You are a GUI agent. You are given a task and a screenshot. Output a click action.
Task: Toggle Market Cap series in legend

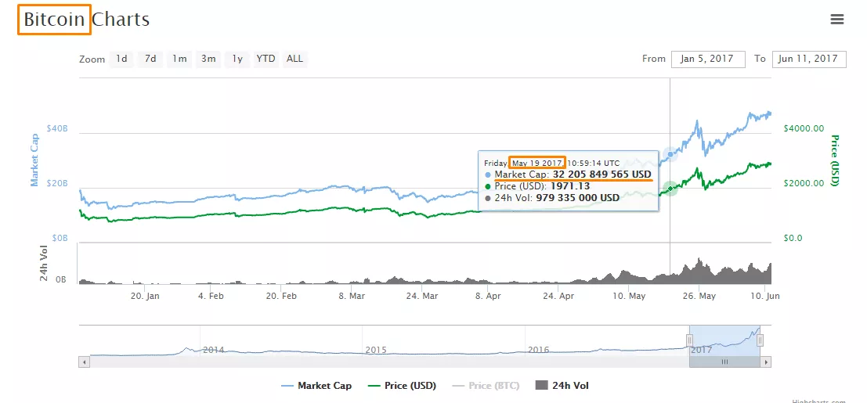(x=316, y=386)
